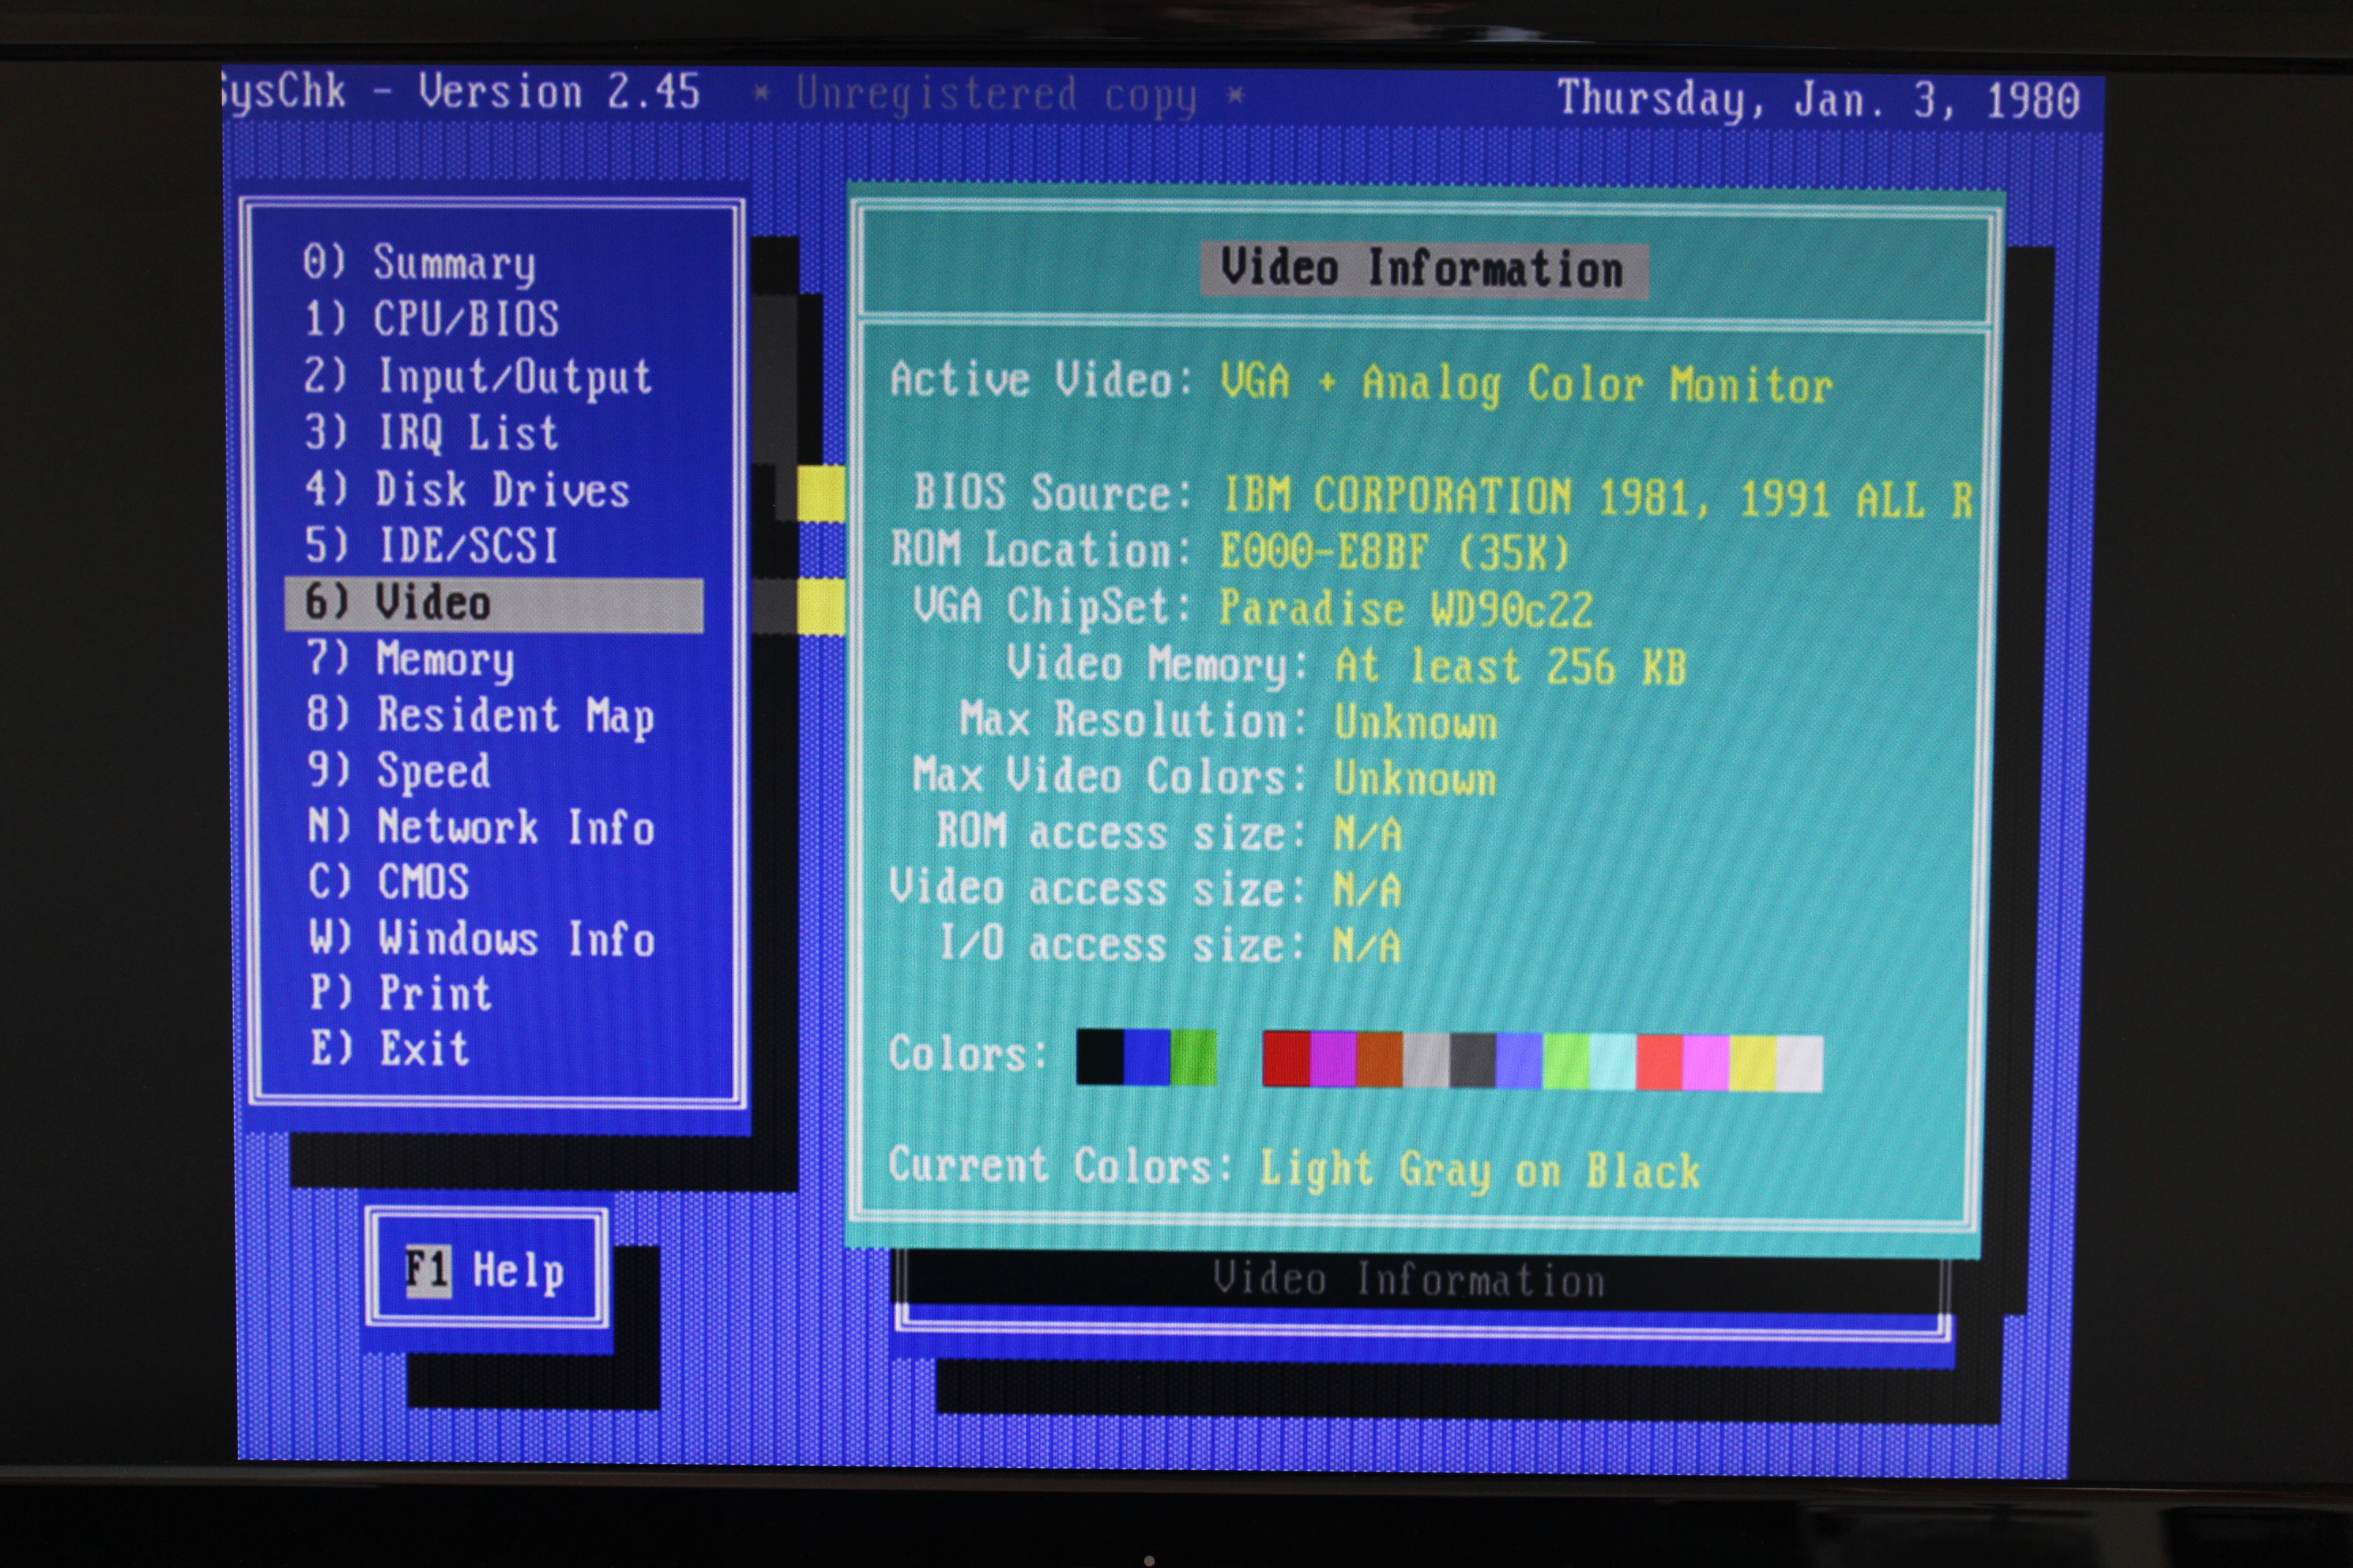Click the 'Unregistered copy' notice in title bar
This screenshot has width=2353, height=1568.
tap(997, 96)
